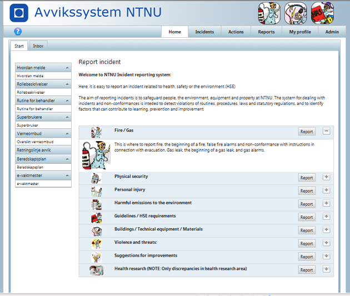Open the Actions menu
The width and height of the screenshot is (350, 296).
coord(236,32)
